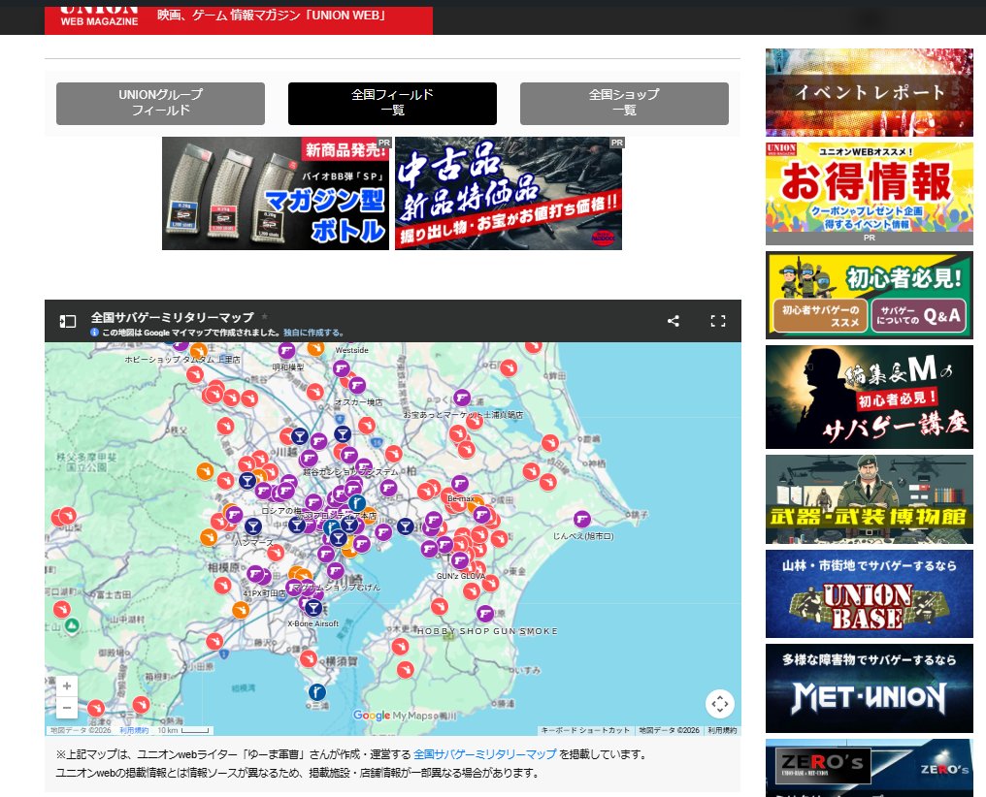Click the オスカー境店 map label
The width and height of the screenshot is (986, 797).
358,402
